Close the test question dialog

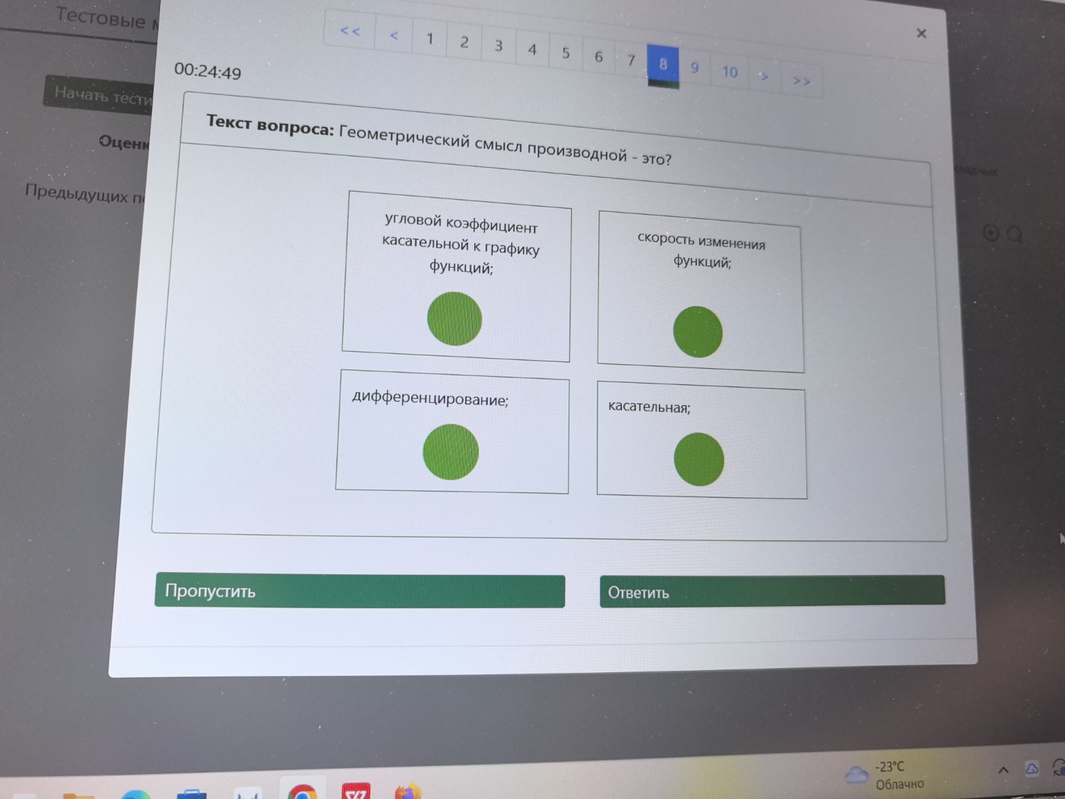921,33
